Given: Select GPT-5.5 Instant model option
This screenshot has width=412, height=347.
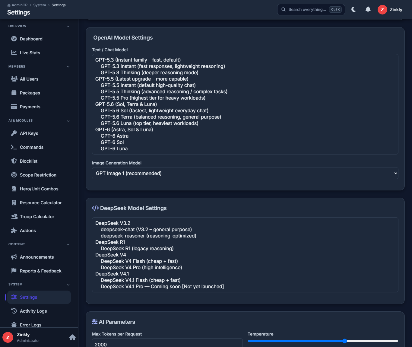Looking at the screenshot, I should (x=148, y=85).
